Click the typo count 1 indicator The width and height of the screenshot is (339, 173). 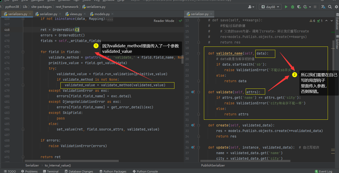click(320, 21)
